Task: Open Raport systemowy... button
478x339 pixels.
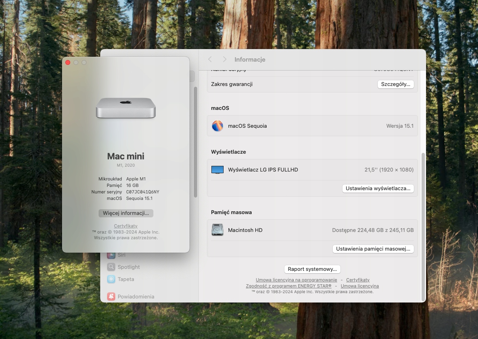Action: click(x=312, y=269)
